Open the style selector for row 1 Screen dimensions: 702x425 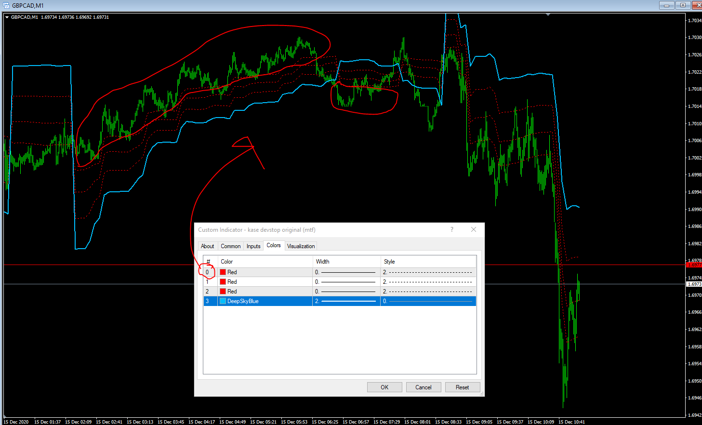[x=428, y=282]
